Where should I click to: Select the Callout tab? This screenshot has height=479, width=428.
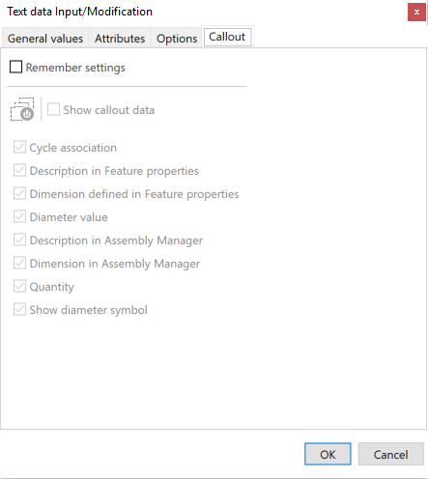pos(227,37)
